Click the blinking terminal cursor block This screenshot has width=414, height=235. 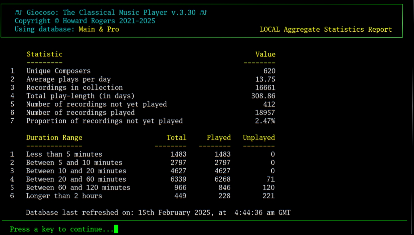click(116, 229)
